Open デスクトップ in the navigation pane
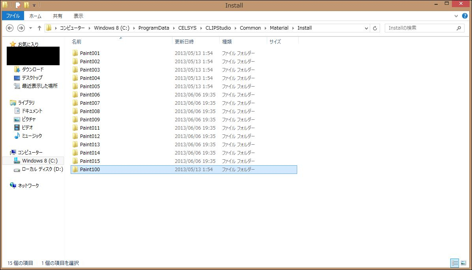Screen dimensions: 472x270 coord(32,77)
